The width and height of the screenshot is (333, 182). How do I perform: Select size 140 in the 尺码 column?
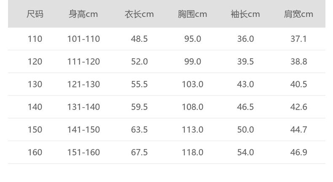click(35, 107)
